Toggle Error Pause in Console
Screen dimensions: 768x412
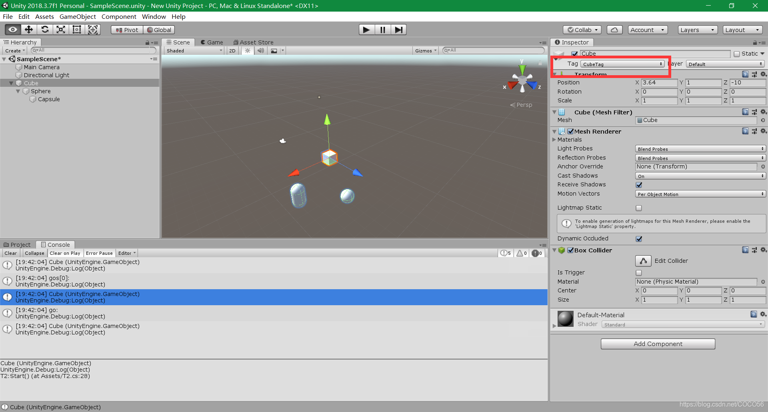point(99,253)
